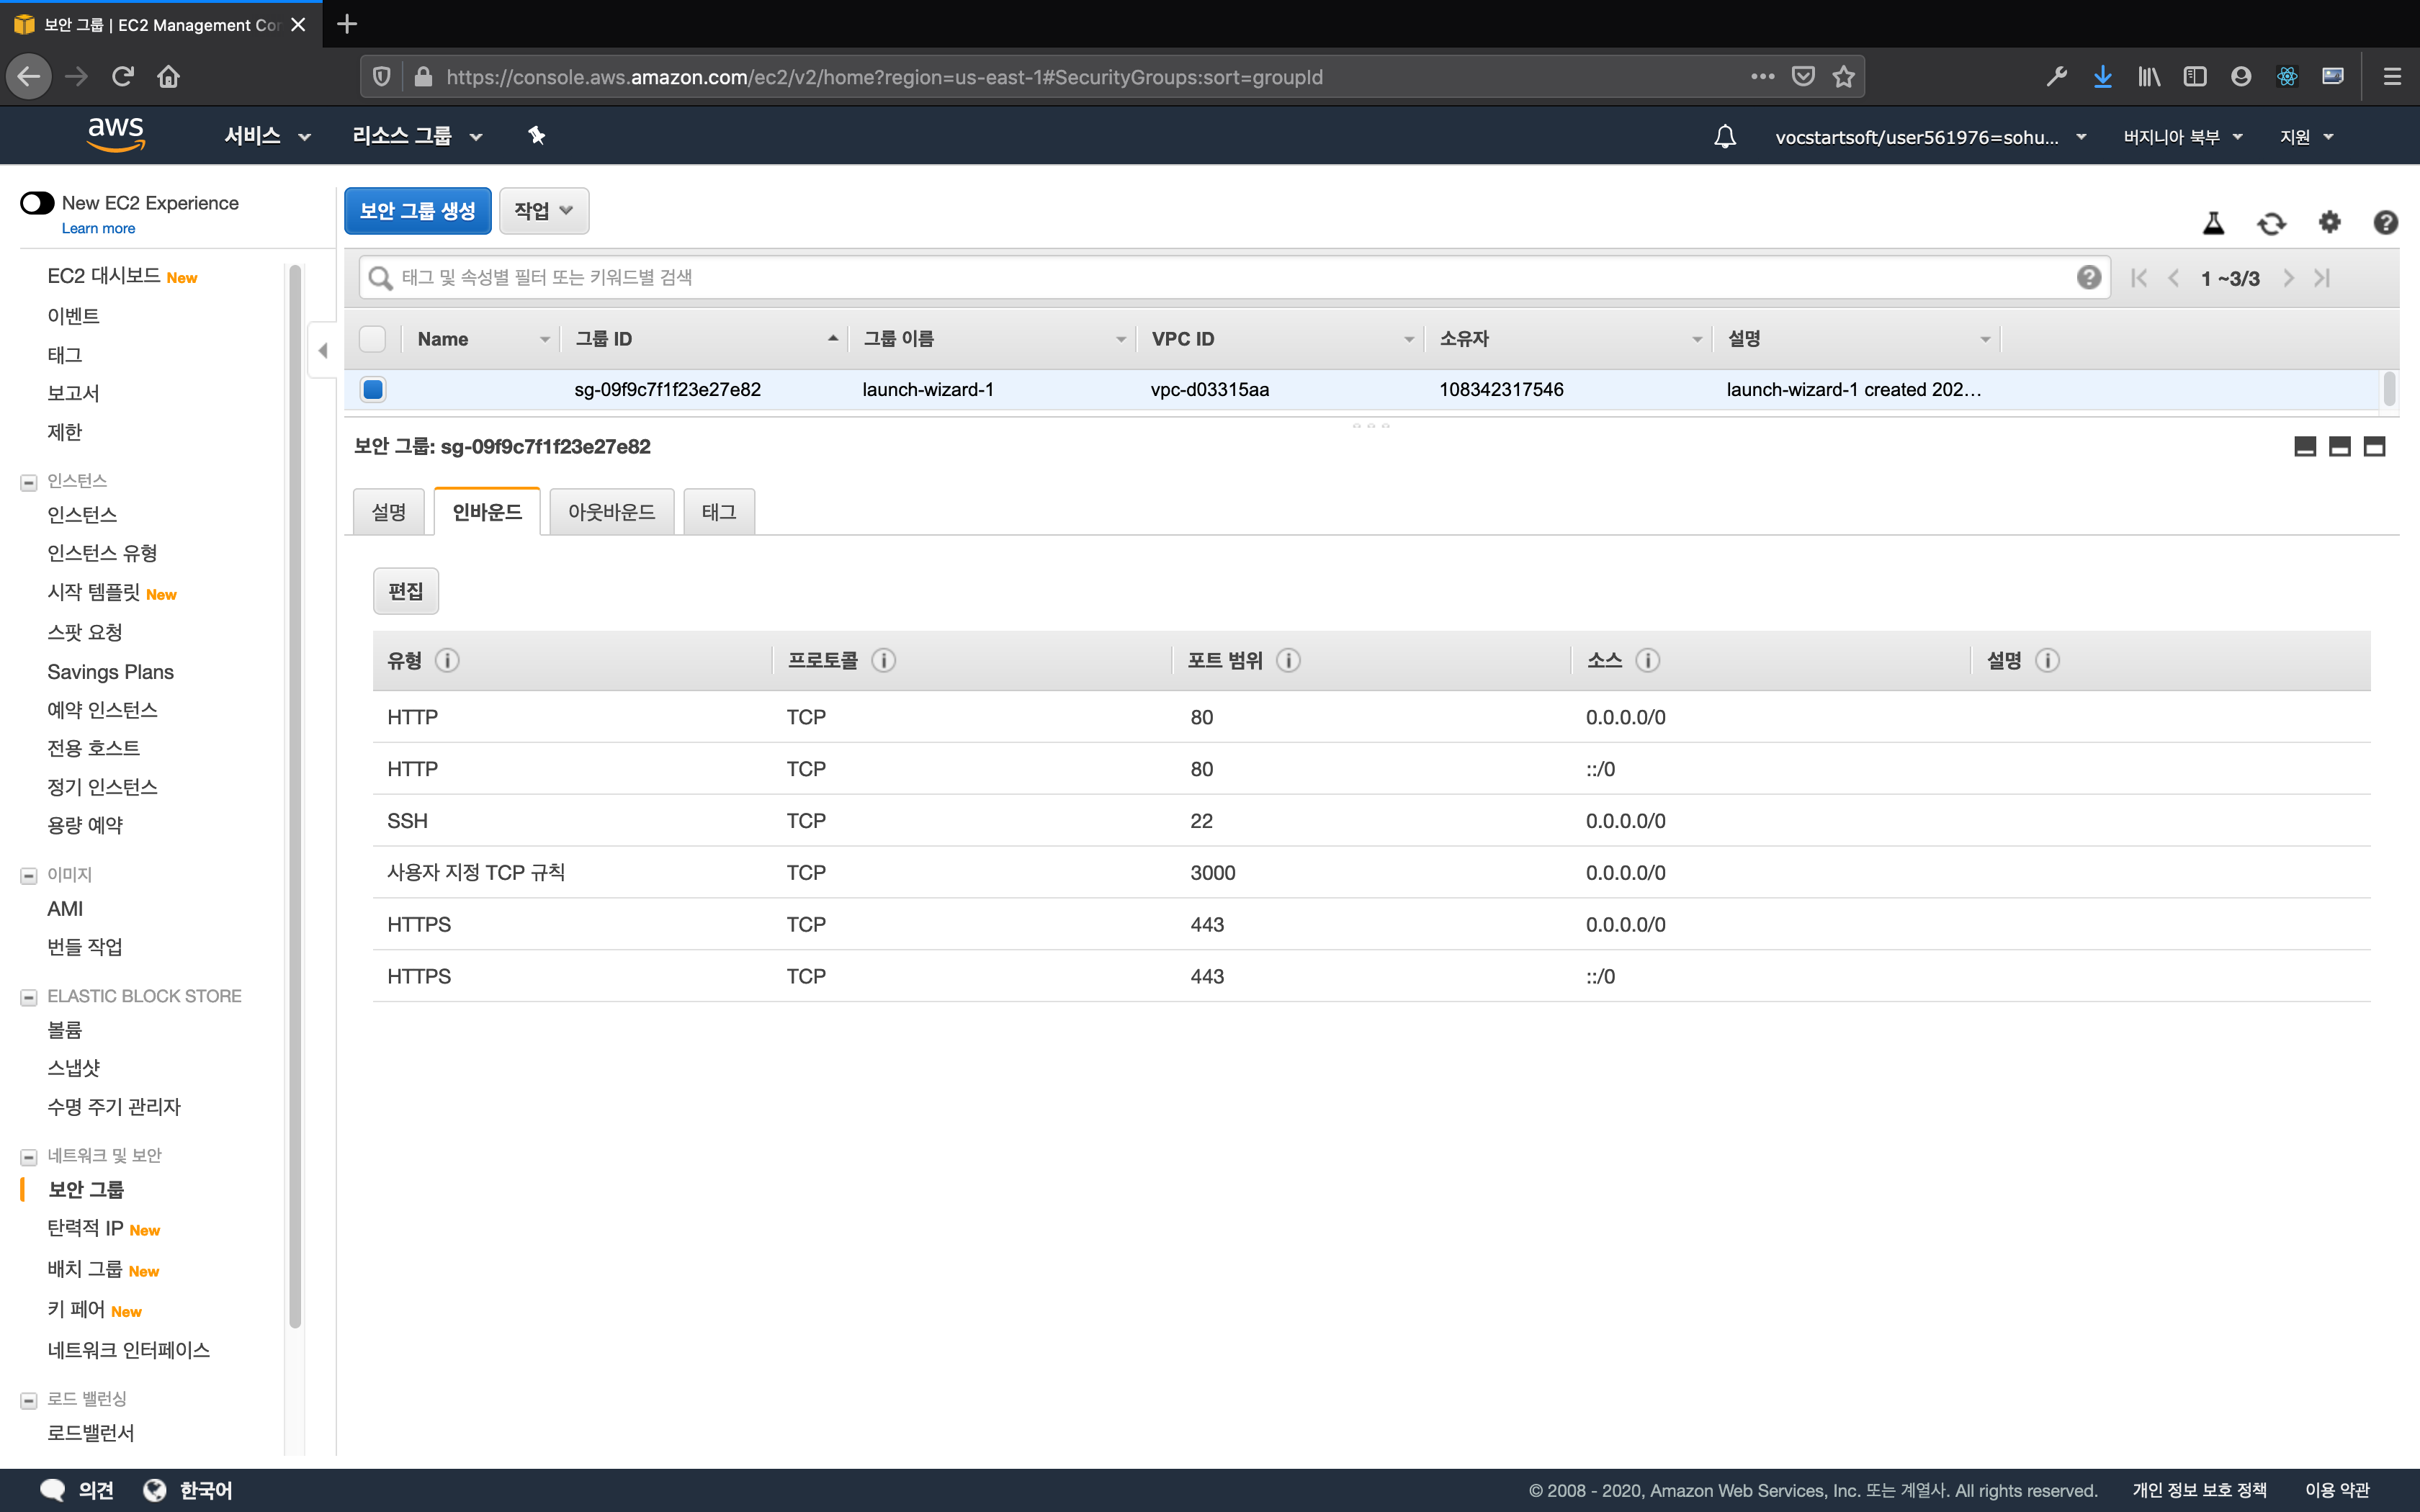Click the help icon in the search filter
Screen dimensions: 2420x1512
pos(2088,277)
